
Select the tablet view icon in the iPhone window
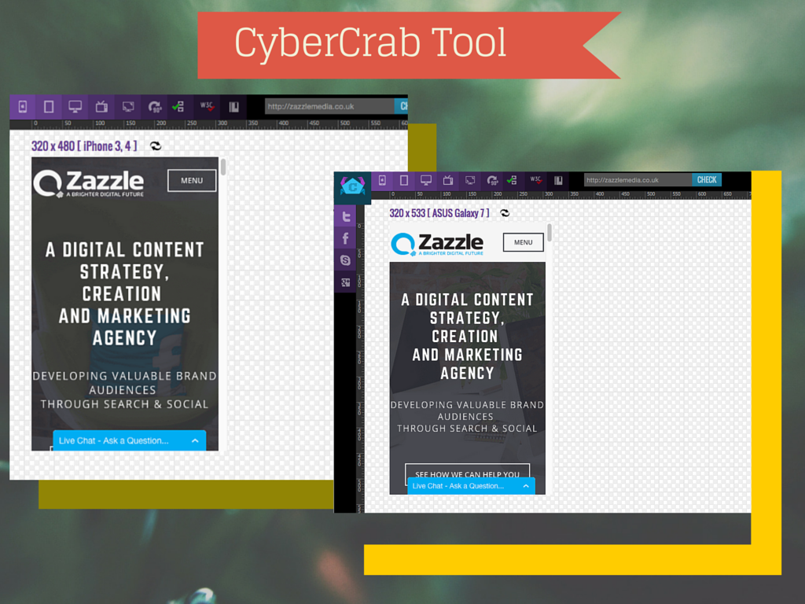49,107
